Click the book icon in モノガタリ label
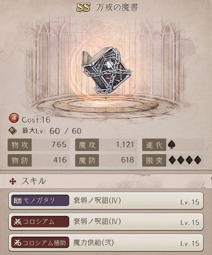212x255 pixels. click(x=17, y=201)
